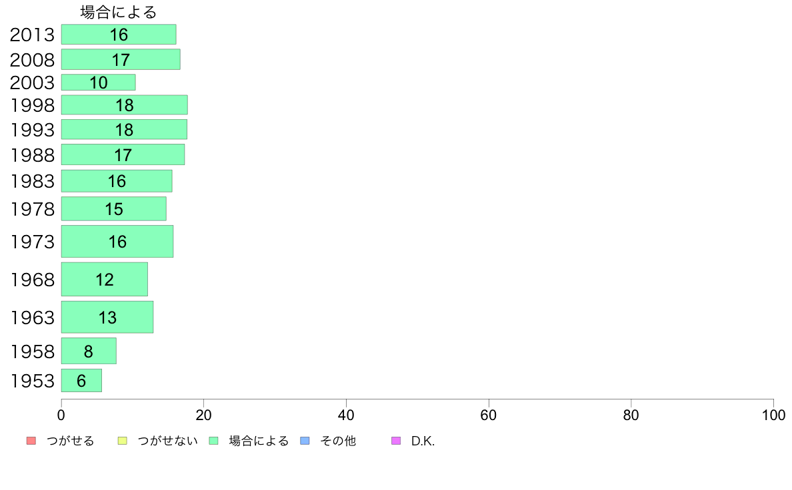Click the 40 tick on x-axis
Screen dimensions: 792x490
[346, 415]
